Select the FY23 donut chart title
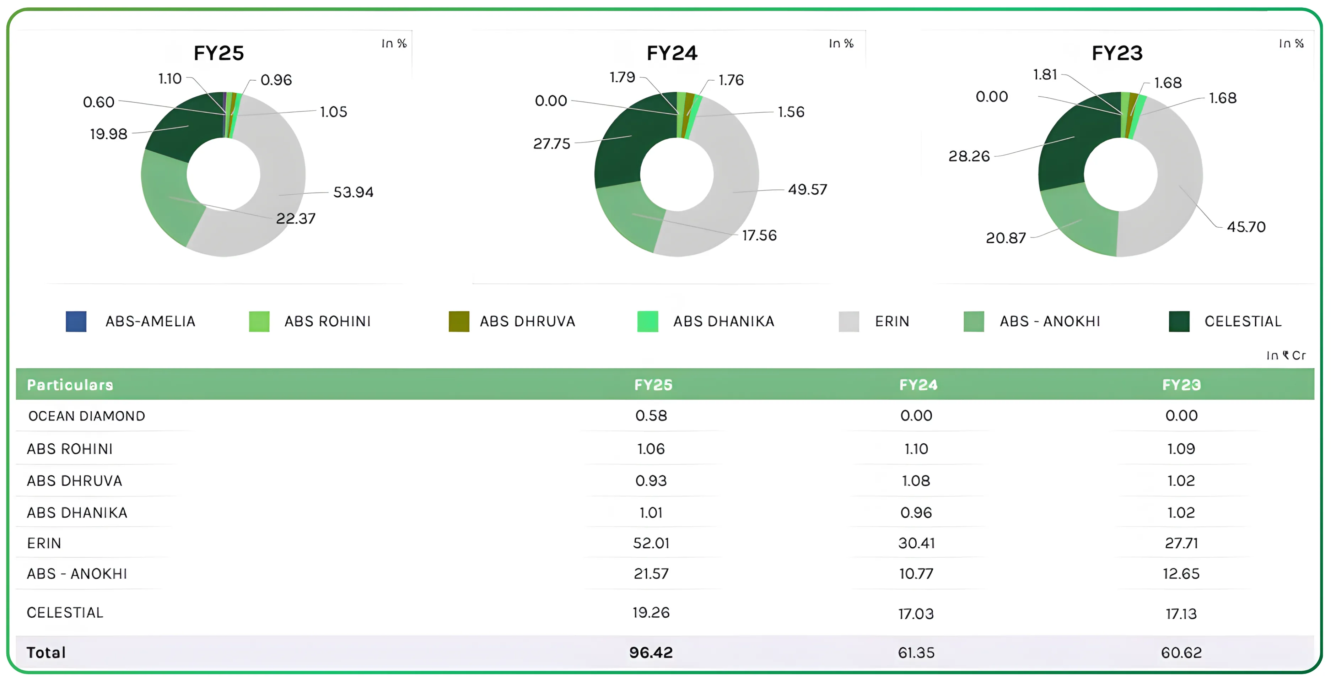Image resolution: width=1331 pixels, height=682 pixels. click(1117, 53)
